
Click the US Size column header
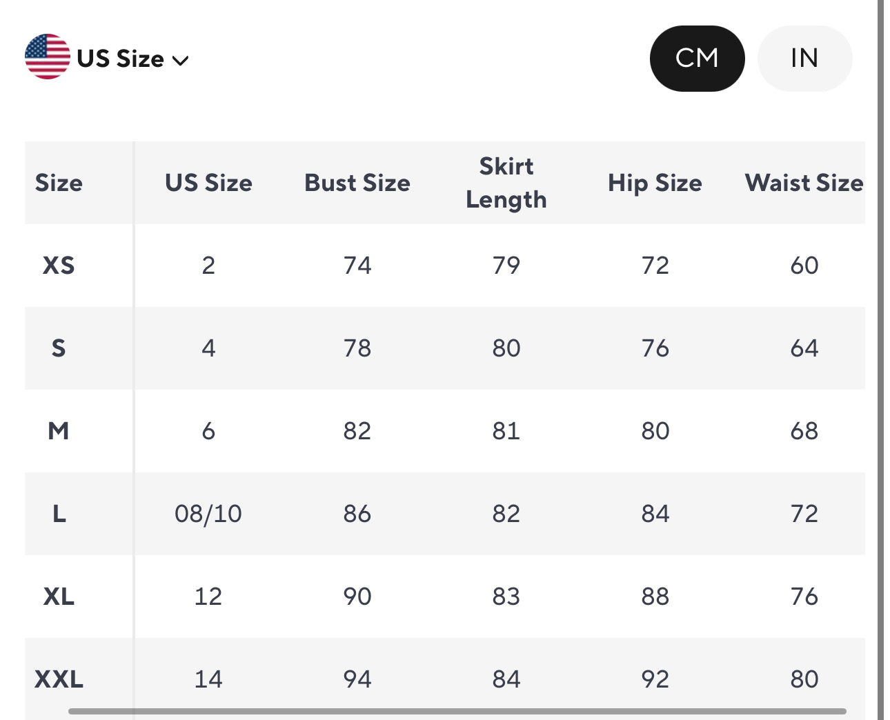click(x=208, y=183)
